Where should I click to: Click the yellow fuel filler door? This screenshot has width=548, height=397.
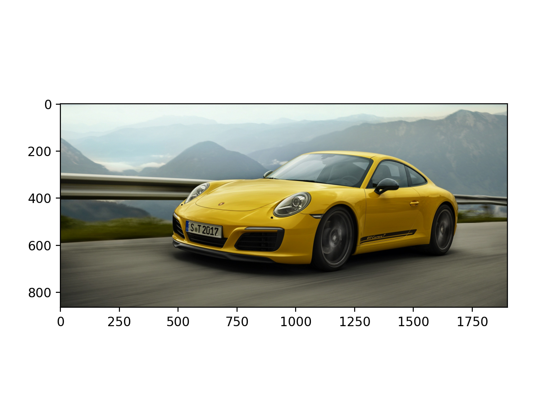pyautogui.click(x=416, y=203)
